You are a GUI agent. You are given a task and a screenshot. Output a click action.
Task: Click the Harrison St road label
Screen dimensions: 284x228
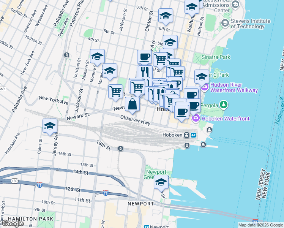click(77, 68)
